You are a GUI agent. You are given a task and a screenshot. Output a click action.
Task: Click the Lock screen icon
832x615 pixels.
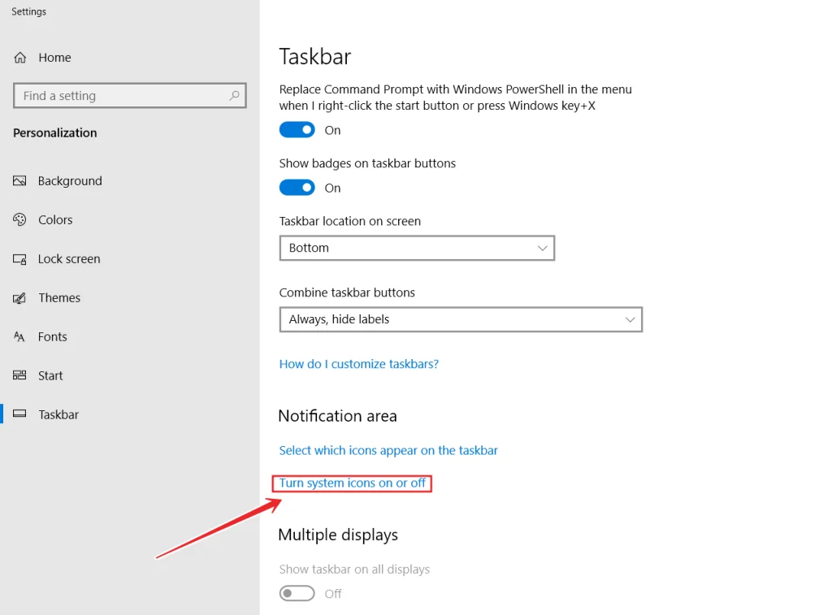[19, 259]
